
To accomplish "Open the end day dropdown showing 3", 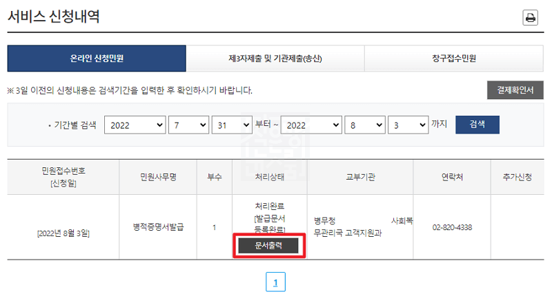I will point(408,125).
